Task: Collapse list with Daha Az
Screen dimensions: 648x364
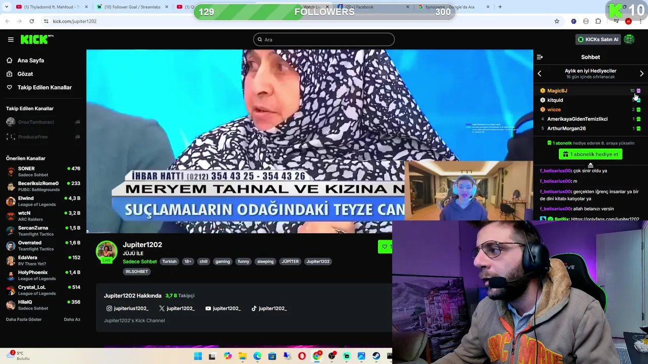Action: coord(72,320)
